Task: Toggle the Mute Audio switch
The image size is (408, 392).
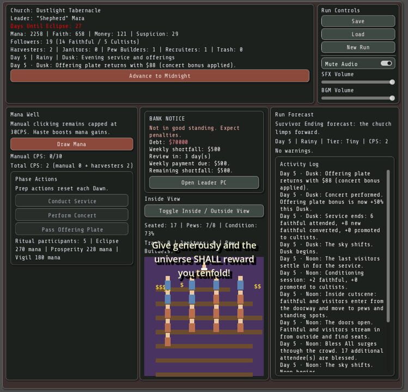Action: coord(386,64)
